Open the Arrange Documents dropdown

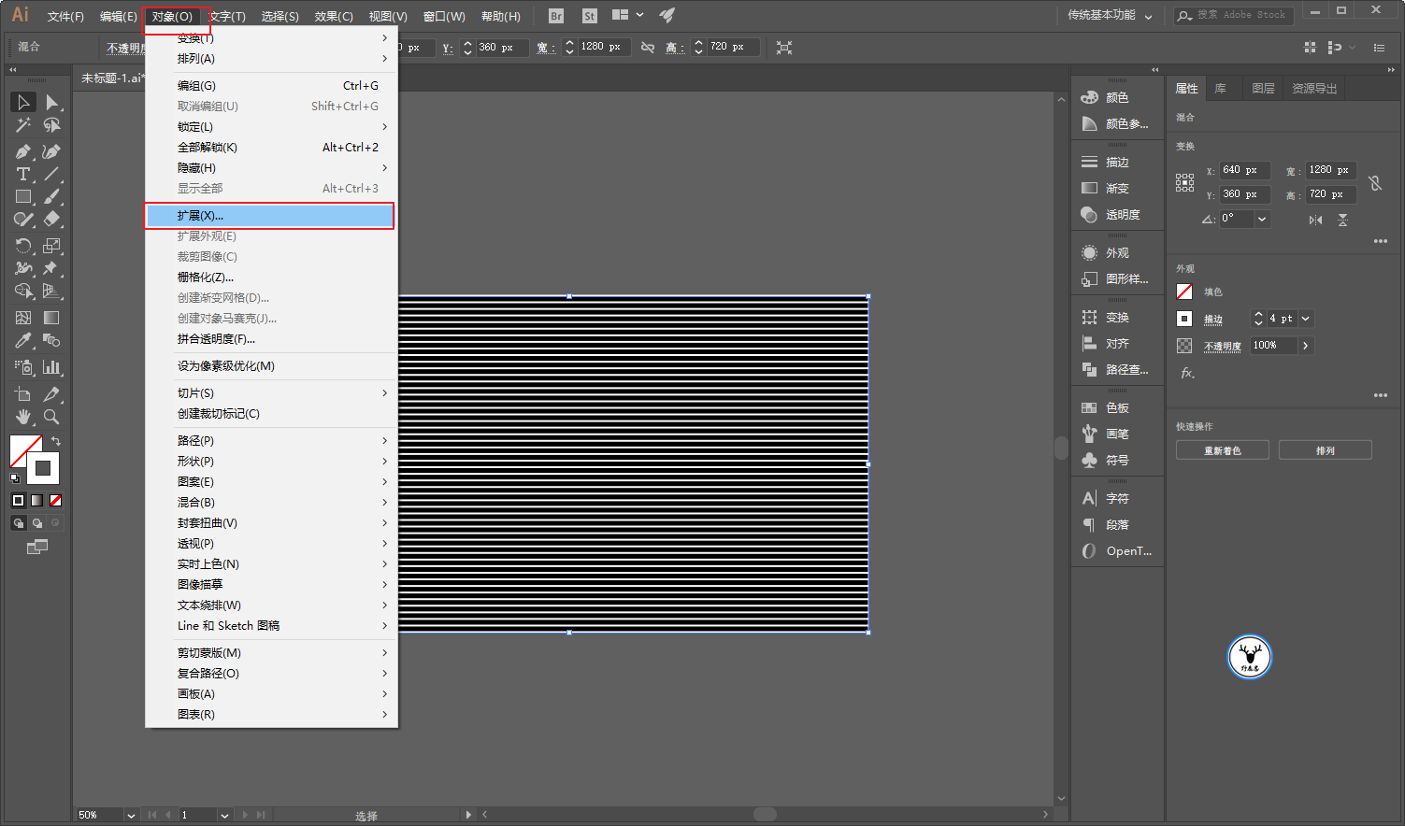627,15
